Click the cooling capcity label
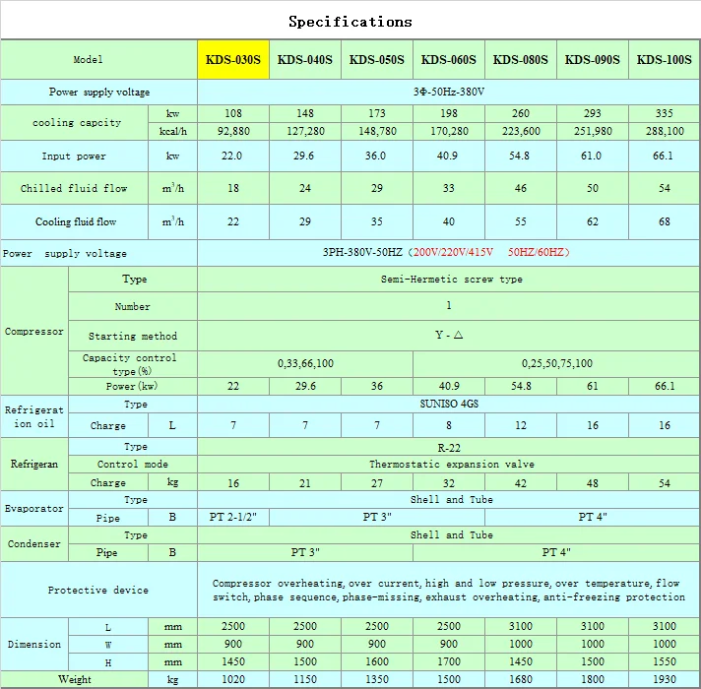The width and height of the screenshot is (701, 689). click(77, 122)
